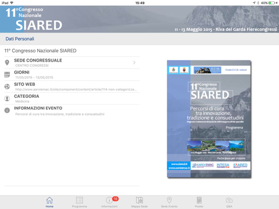
Task: Tap the person icon beside Categoria
Action: click(x=7, y=99)
